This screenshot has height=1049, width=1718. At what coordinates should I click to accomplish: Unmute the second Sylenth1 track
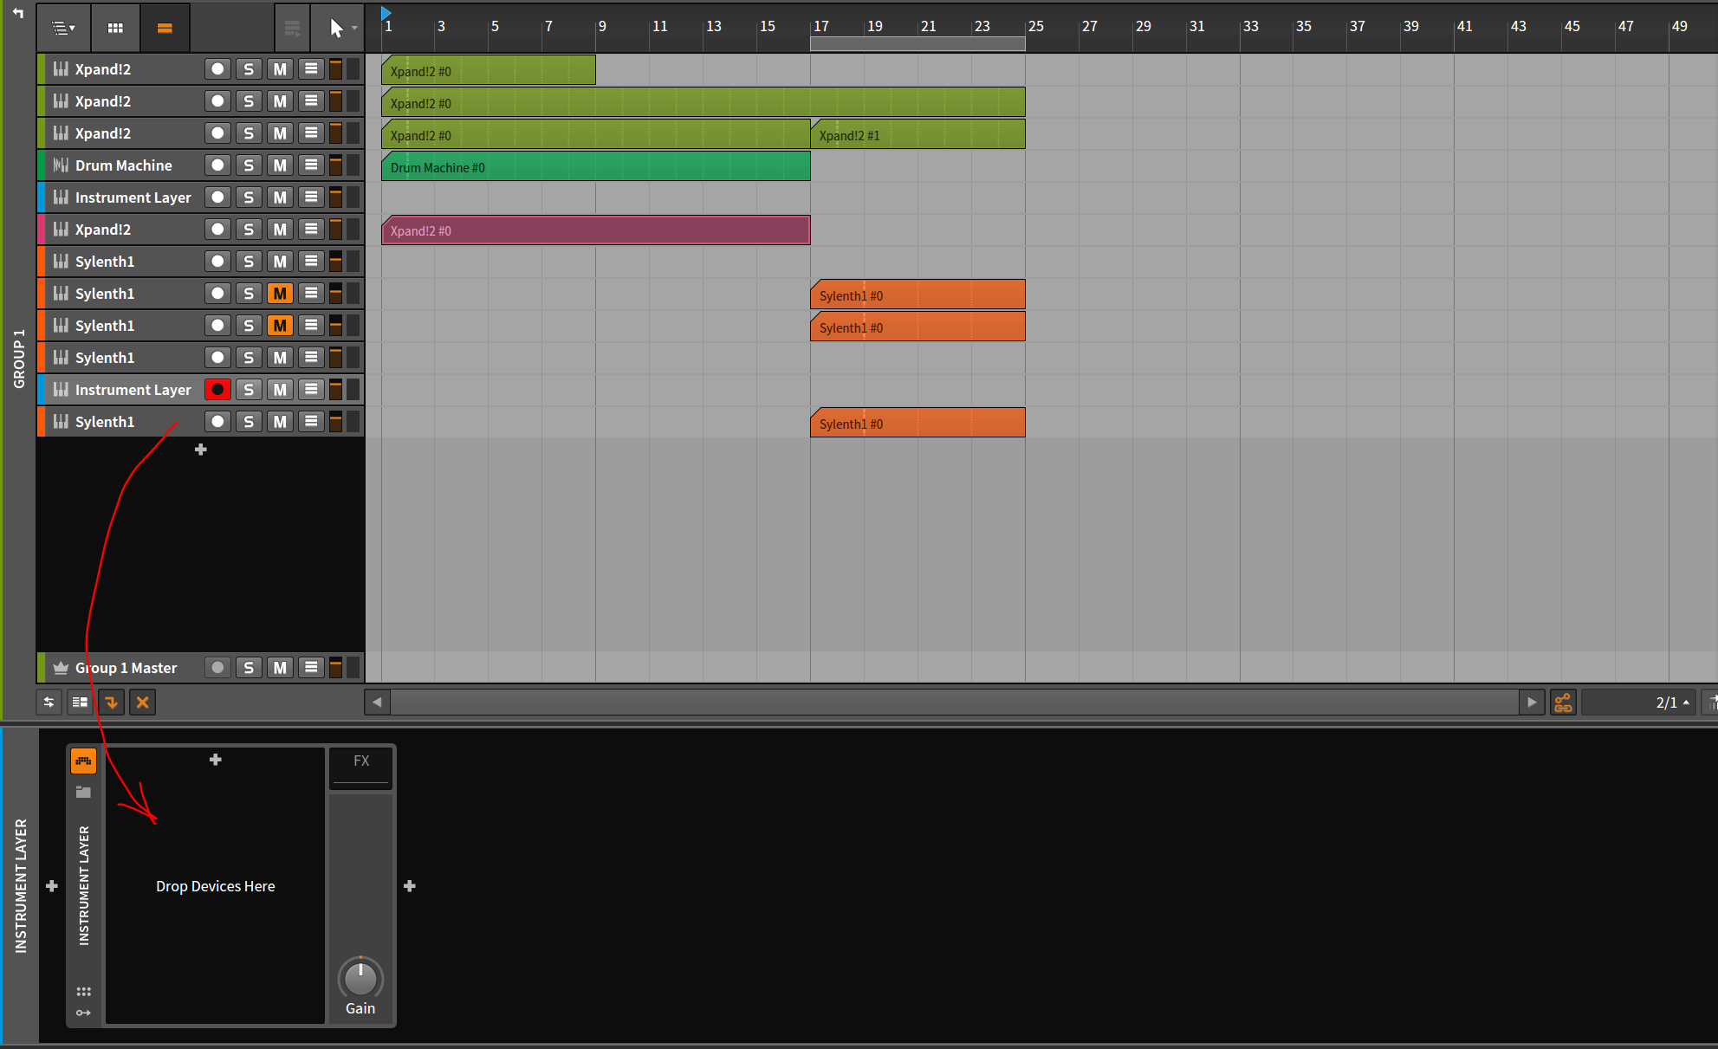[279, 294]
